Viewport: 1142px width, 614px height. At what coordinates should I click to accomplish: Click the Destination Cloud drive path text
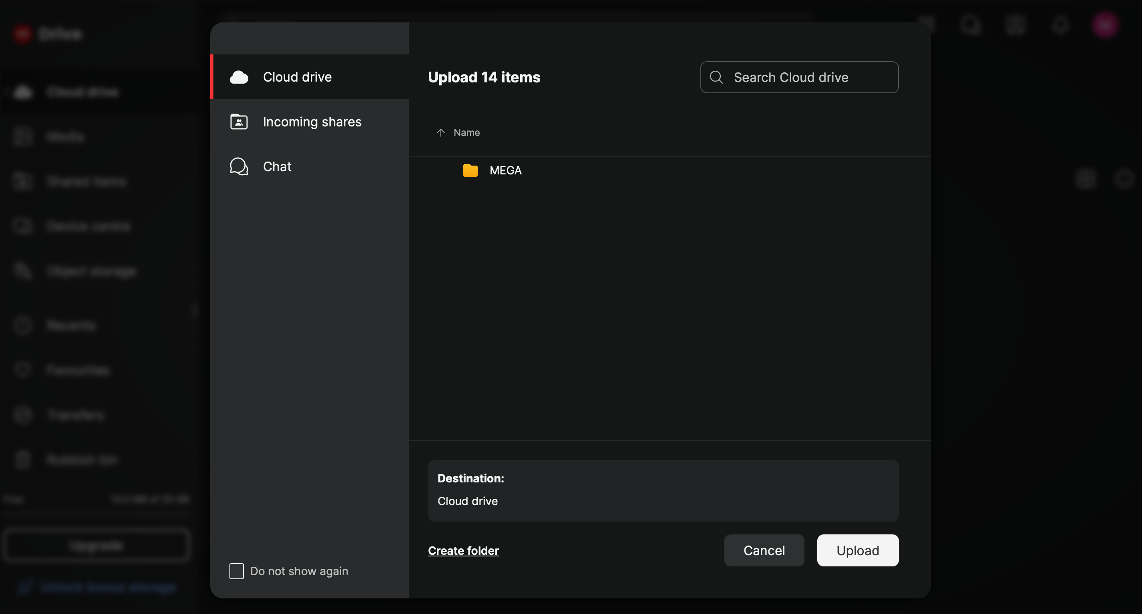(467, 501)
